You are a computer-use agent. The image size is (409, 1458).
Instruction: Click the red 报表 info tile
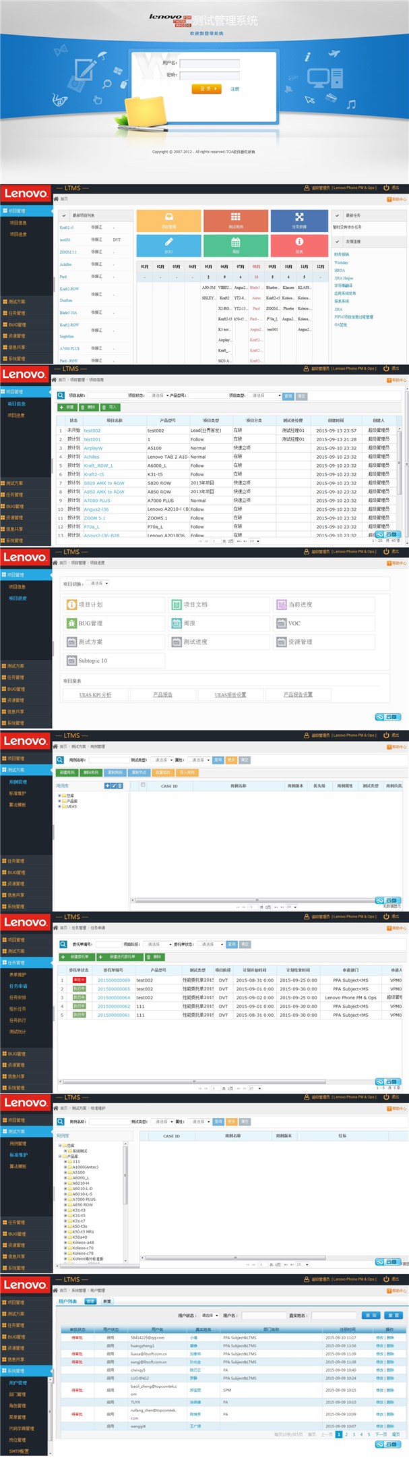pos(299,245)
